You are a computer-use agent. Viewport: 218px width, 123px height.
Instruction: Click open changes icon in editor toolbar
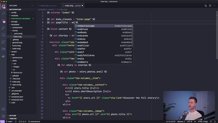pos(206,6)
